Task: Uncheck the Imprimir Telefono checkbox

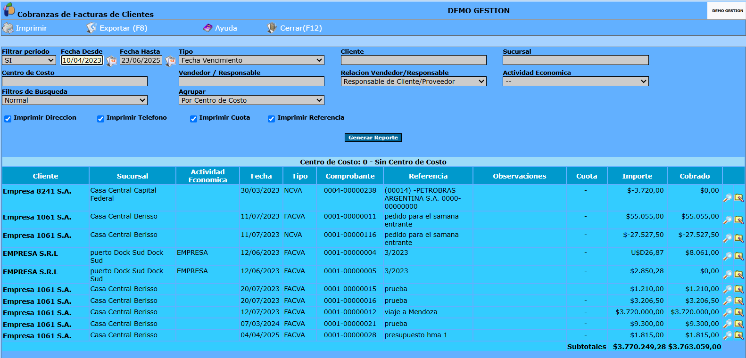Action: tap(100, 119)
